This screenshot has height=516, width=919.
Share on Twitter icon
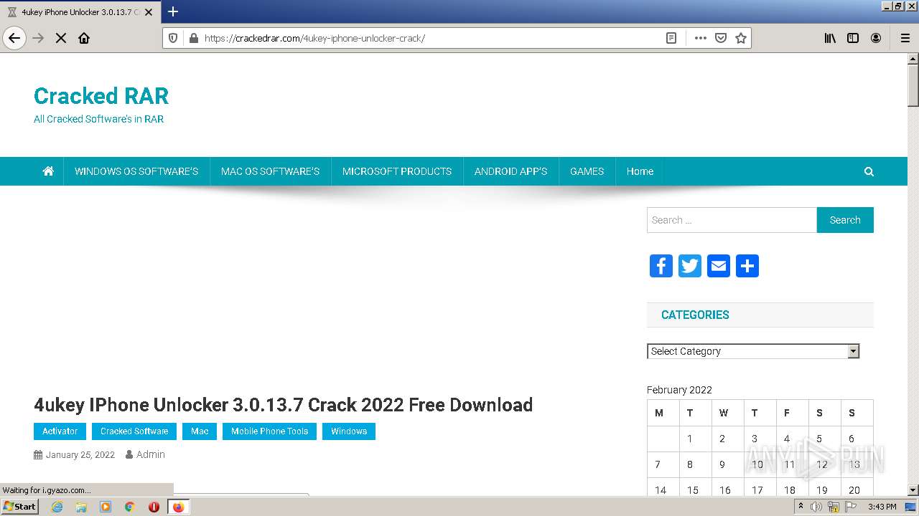click(x=690, y=266)
